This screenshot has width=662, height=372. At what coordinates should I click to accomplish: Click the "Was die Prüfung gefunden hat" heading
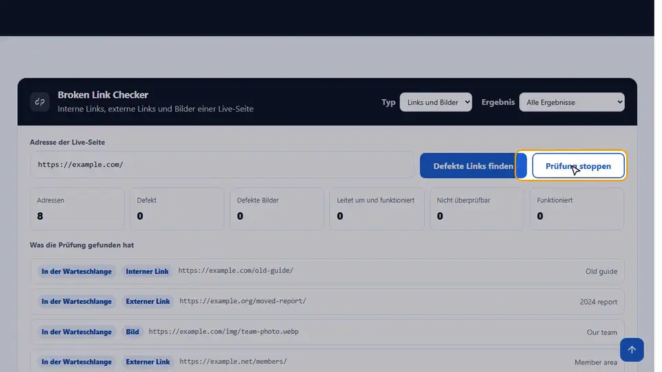click(82, 245)
